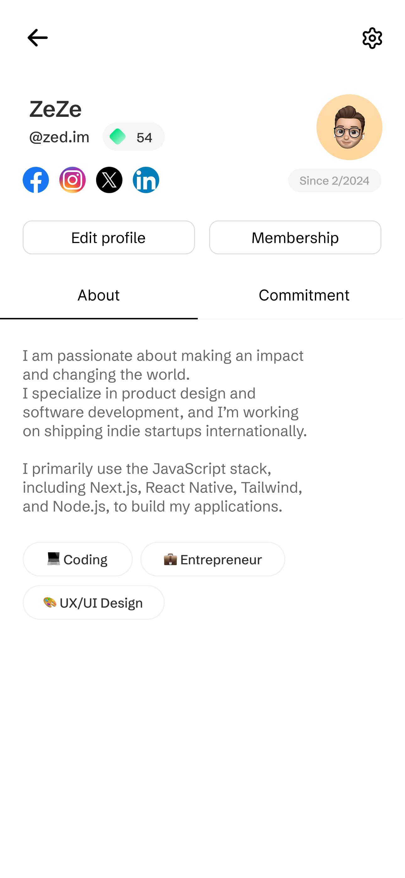Tap the ZeZe display name
The image size is (405, 878).
[x=55, y=109]
